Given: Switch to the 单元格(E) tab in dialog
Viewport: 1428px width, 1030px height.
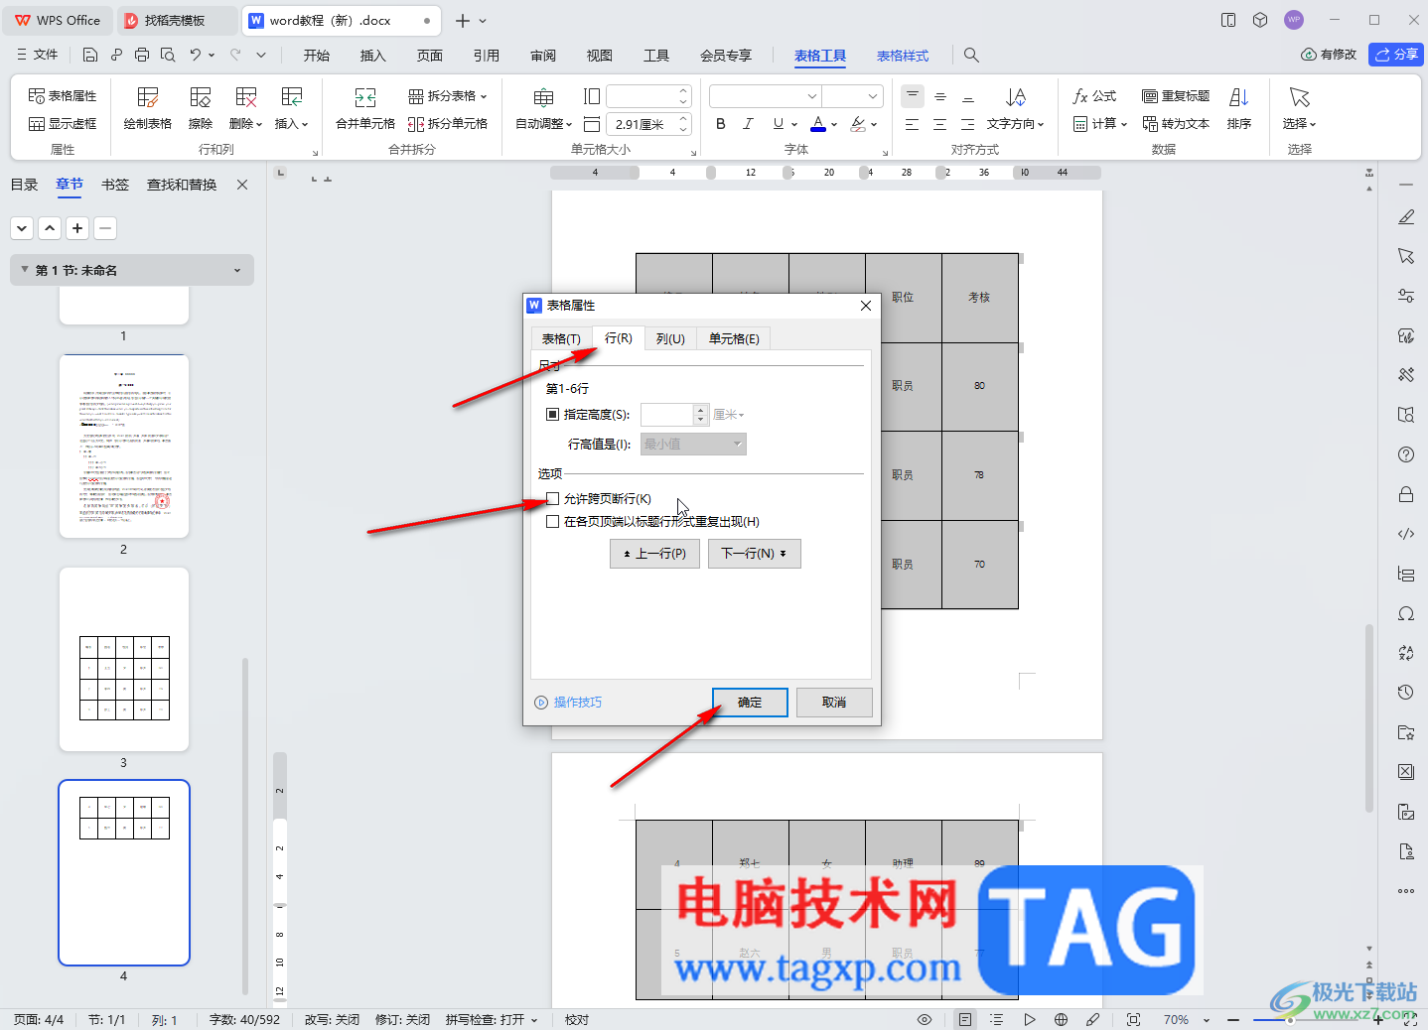Looking at the screenshot, I should 734,338.
